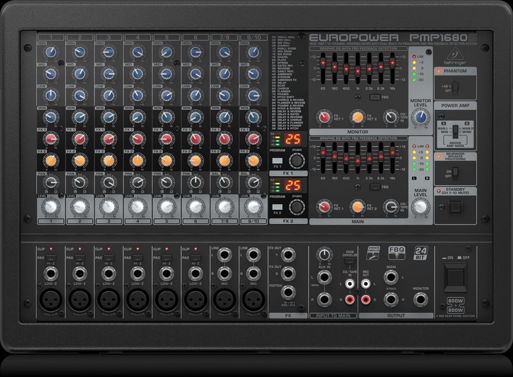The image size is (513, 377).
Task: Click channel 9/10 MIC XLR input
Action: coord(253,300)
